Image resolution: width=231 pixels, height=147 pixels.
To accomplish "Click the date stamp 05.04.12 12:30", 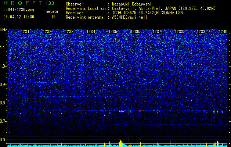I will click(19, 17).
